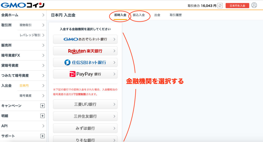263x142 pixels.
Task: Click the chevron on 販売所 row
Action: coord(43,45)
